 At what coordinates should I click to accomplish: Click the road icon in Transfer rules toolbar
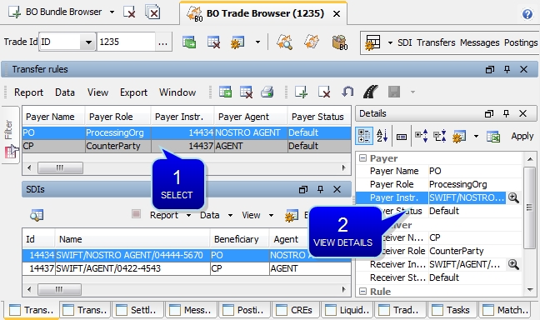coord(370,92)
